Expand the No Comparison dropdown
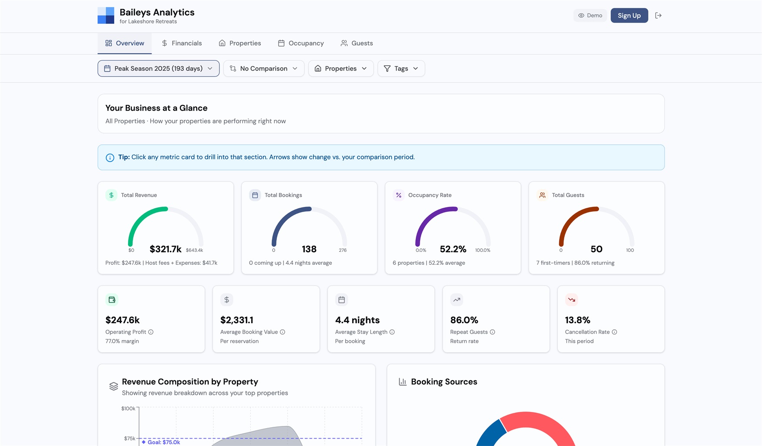This screenshot has width=762, height=446. [x=263, y=68]
